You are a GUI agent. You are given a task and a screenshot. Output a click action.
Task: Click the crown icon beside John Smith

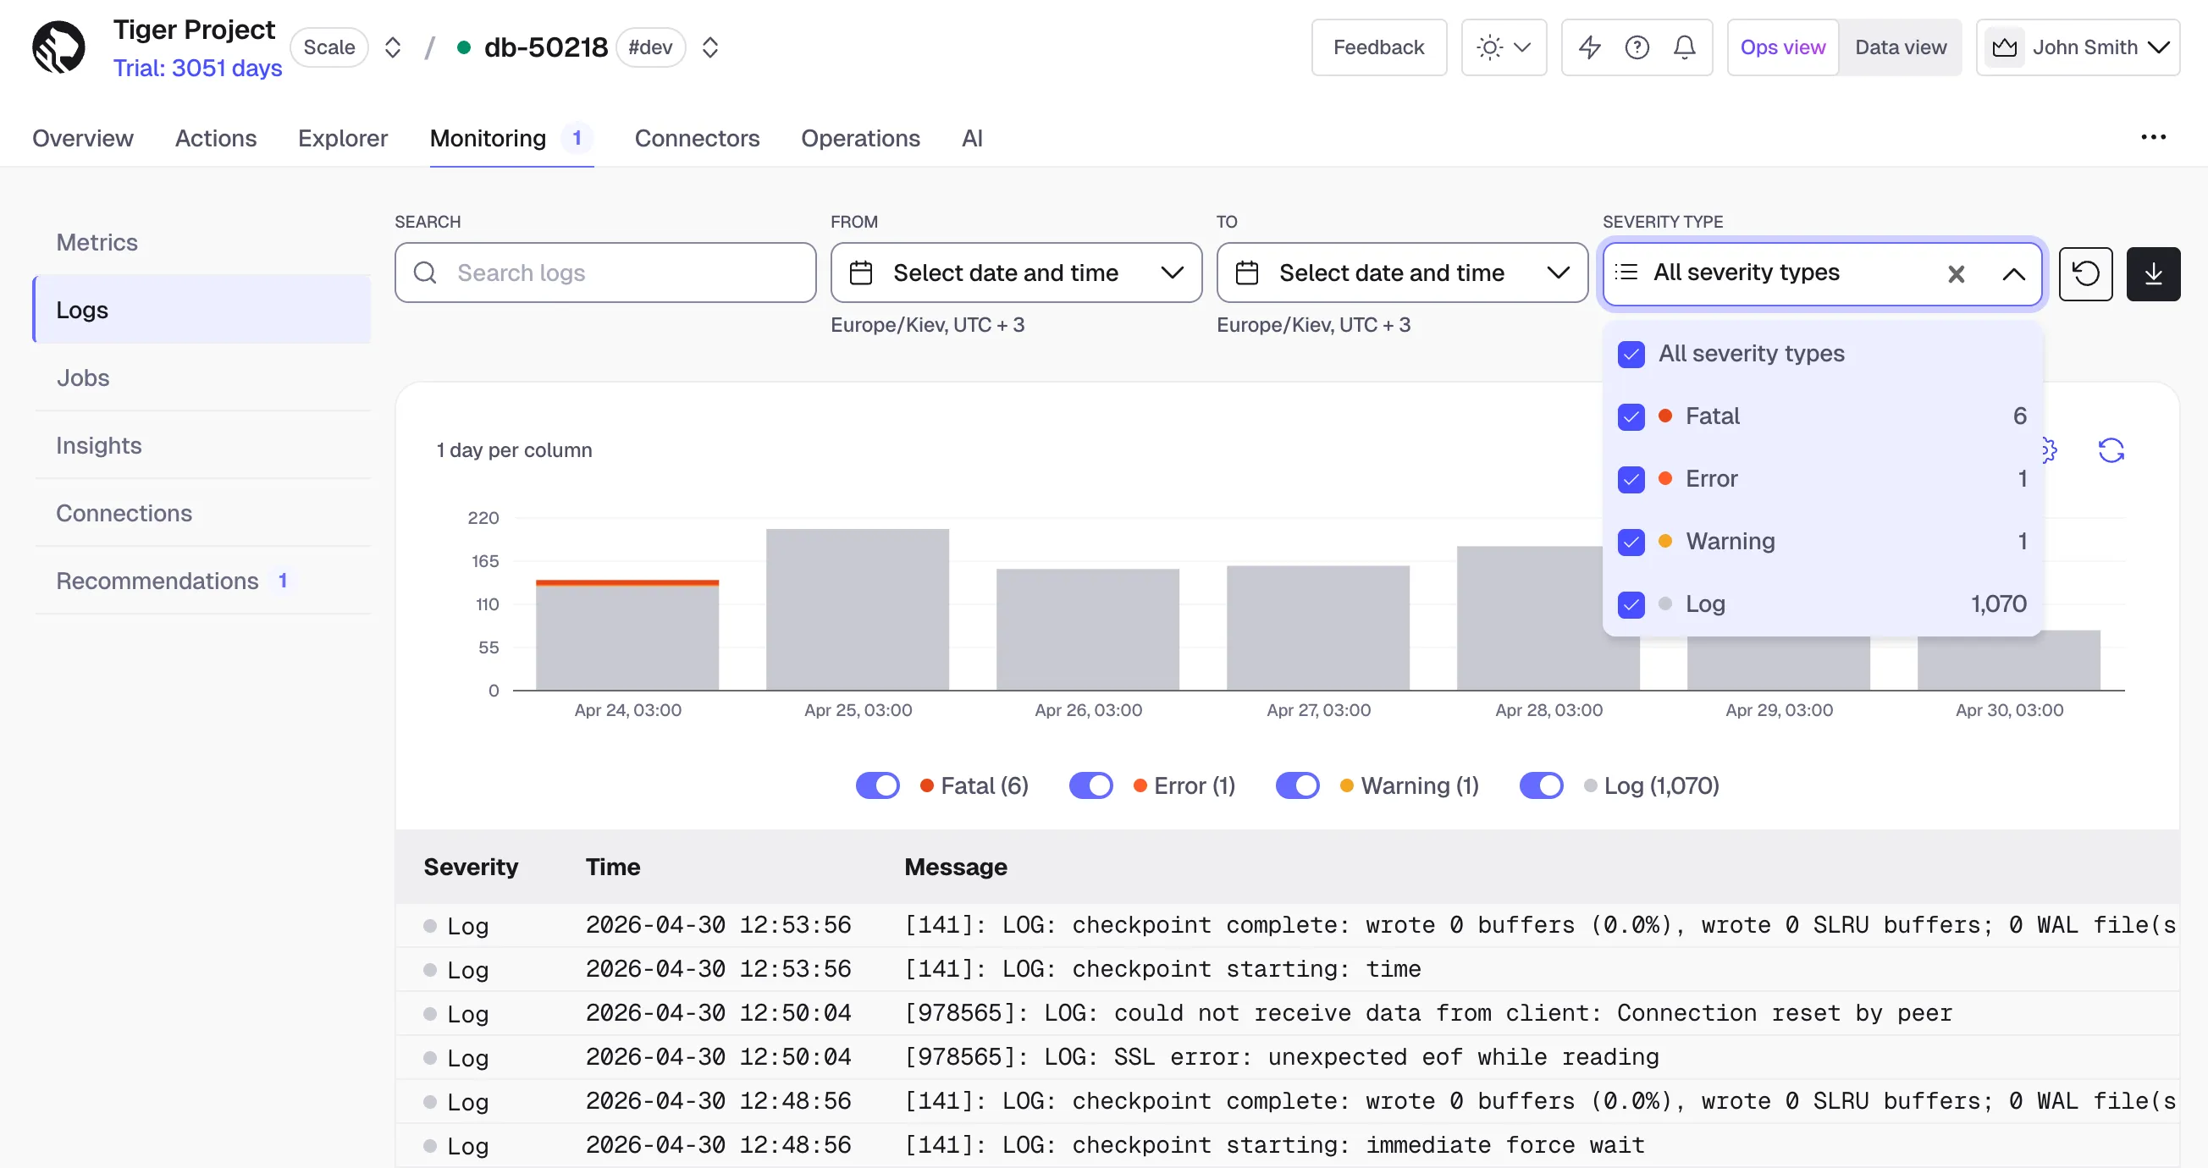point(2004,47)
